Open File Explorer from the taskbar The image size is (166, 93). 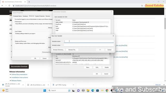[x=88, y=90]
